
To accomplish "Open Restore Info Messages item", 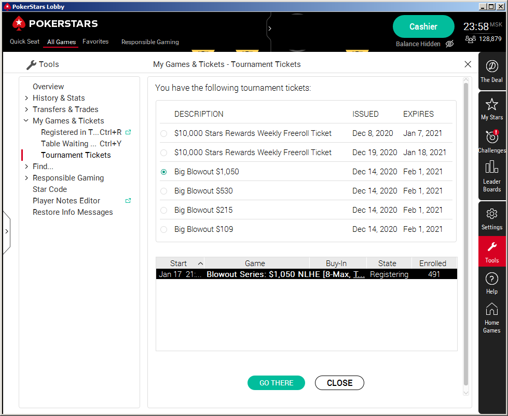I will [73, 212].
